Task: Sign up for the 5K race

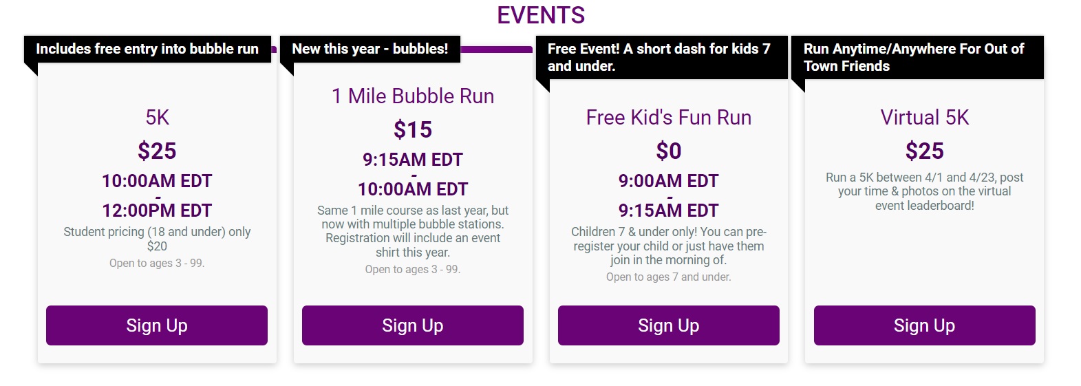Action: click(x=157, y=325)
